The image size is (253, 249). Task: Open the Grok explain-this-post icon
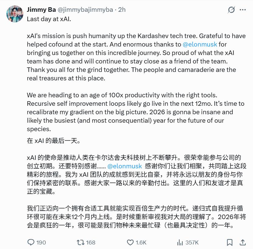tap(231, 10)
